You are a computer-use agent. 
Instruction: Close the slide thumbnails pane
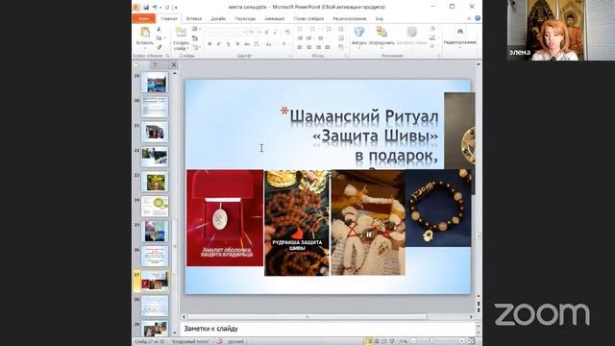pyautogui.click(x=174, y=64)
